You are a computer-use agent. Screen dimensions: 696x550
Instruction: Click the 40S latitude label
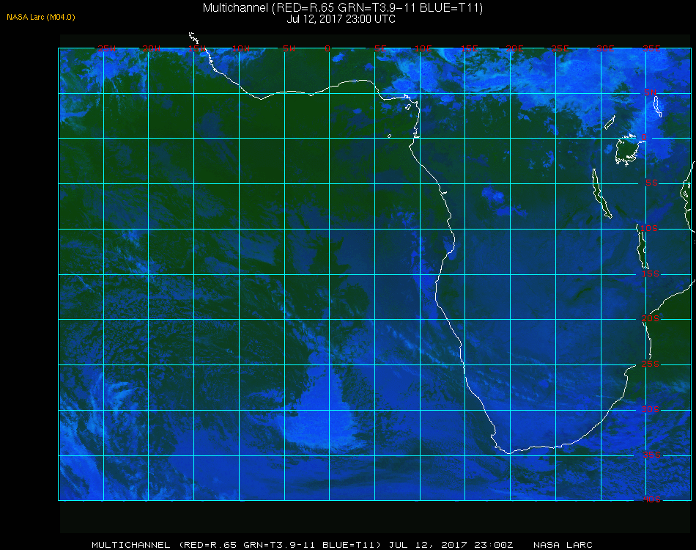[x=651, y=499]
